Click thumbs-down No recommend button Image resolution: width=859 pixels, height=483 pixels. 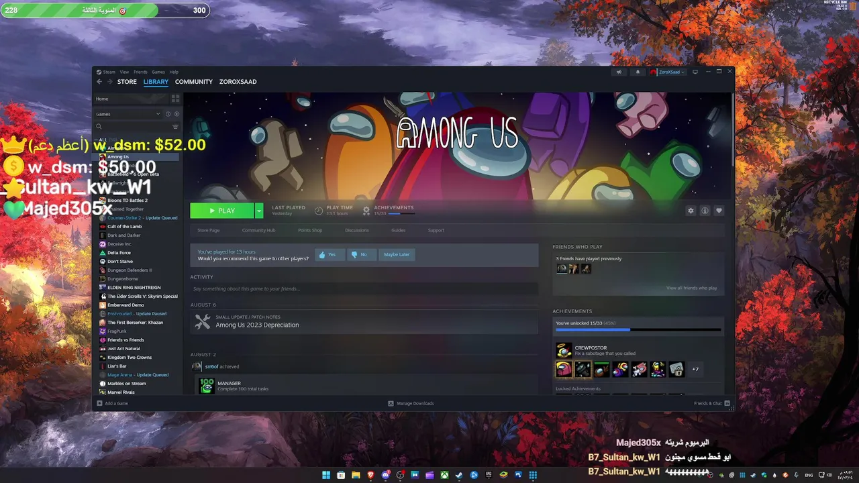click(x=361, y=255)
